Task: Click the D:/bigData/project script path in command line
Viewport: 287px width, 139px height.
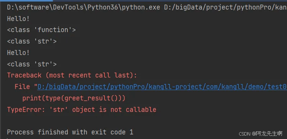Action: click(x=225, y=7)
